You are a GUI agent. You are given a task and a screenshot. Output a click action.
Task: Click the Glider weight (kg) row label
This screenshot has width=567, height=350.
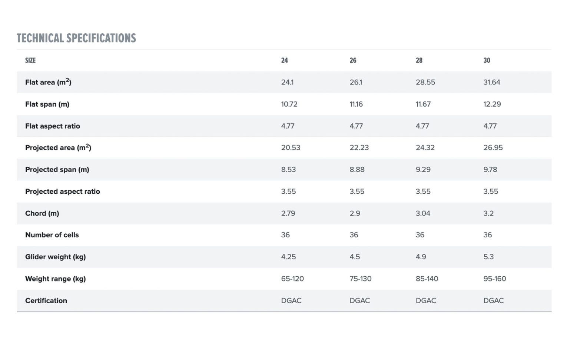(56, 257)
